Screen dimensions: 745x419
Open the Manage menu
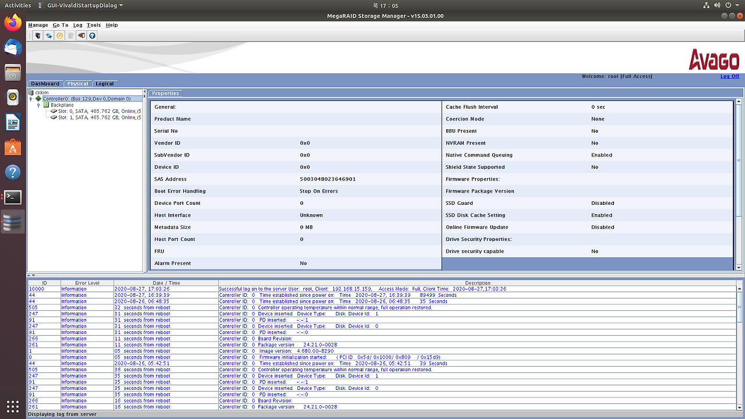click(38, 25)
